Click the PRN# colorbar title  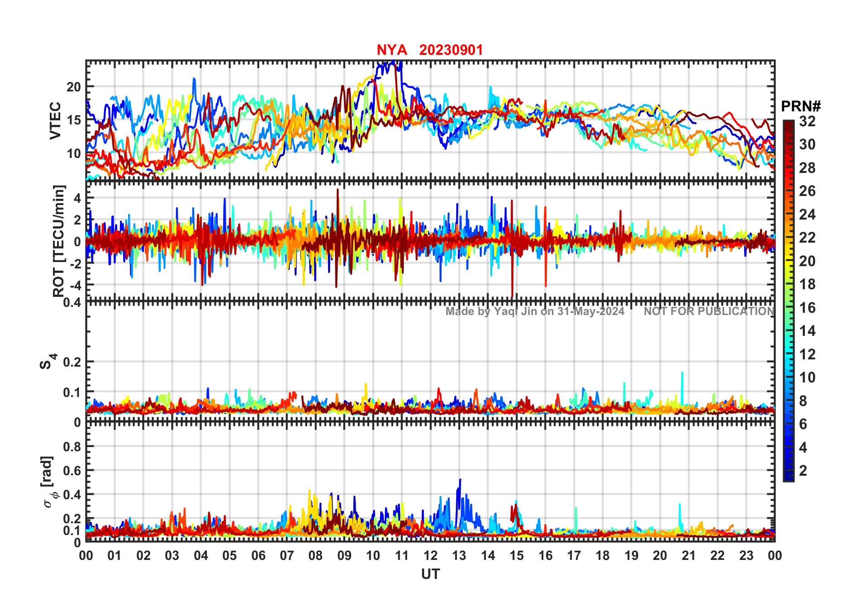801,106
